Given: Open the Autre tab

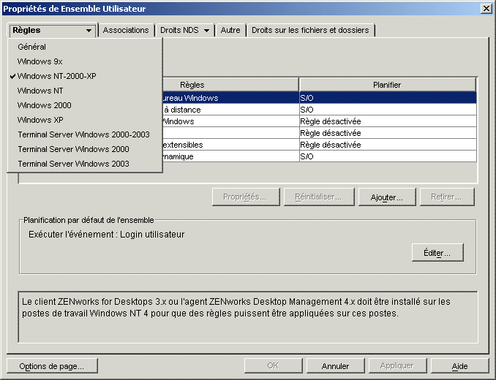Looking at the screenshot, I should click(x=230, y=31).
